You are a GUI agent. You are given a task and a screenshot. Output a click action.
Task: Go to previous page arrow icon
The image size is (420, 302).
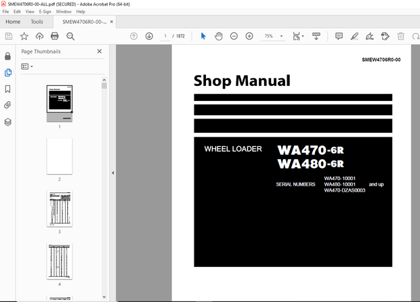coord(133,36)
